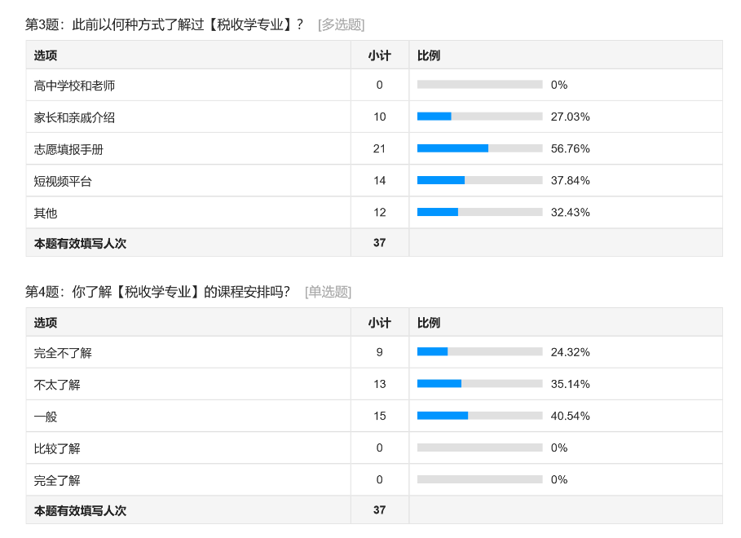Click the 比较了解 option label
The height and width of the screenshot is (538, 741).
coord(57,448)
